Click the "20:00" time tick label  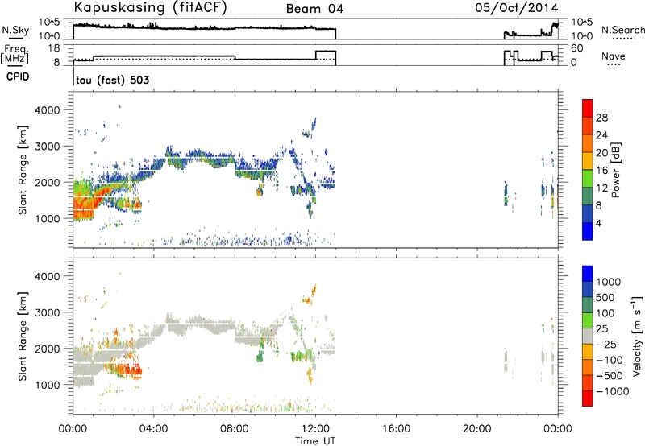coord(477,429)
